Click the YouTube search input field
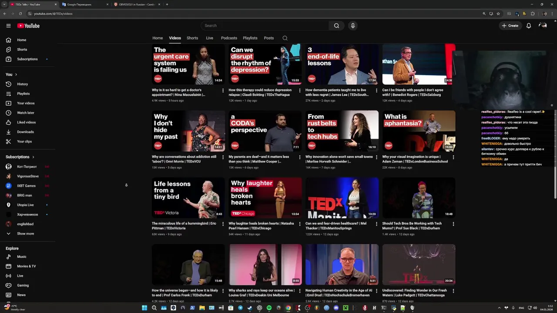The width and height of the screenshot is (557, 313). pos(265,26)
